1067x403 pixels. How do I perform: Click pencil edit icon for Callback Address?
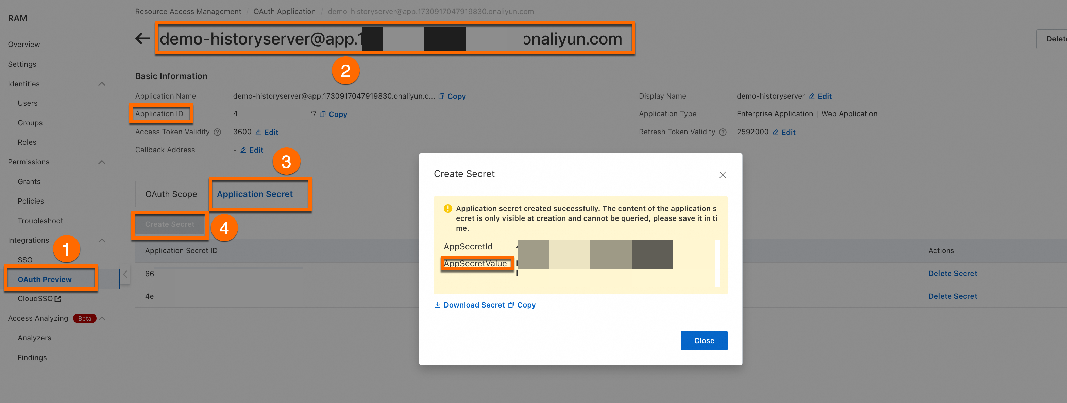point(243,150)
